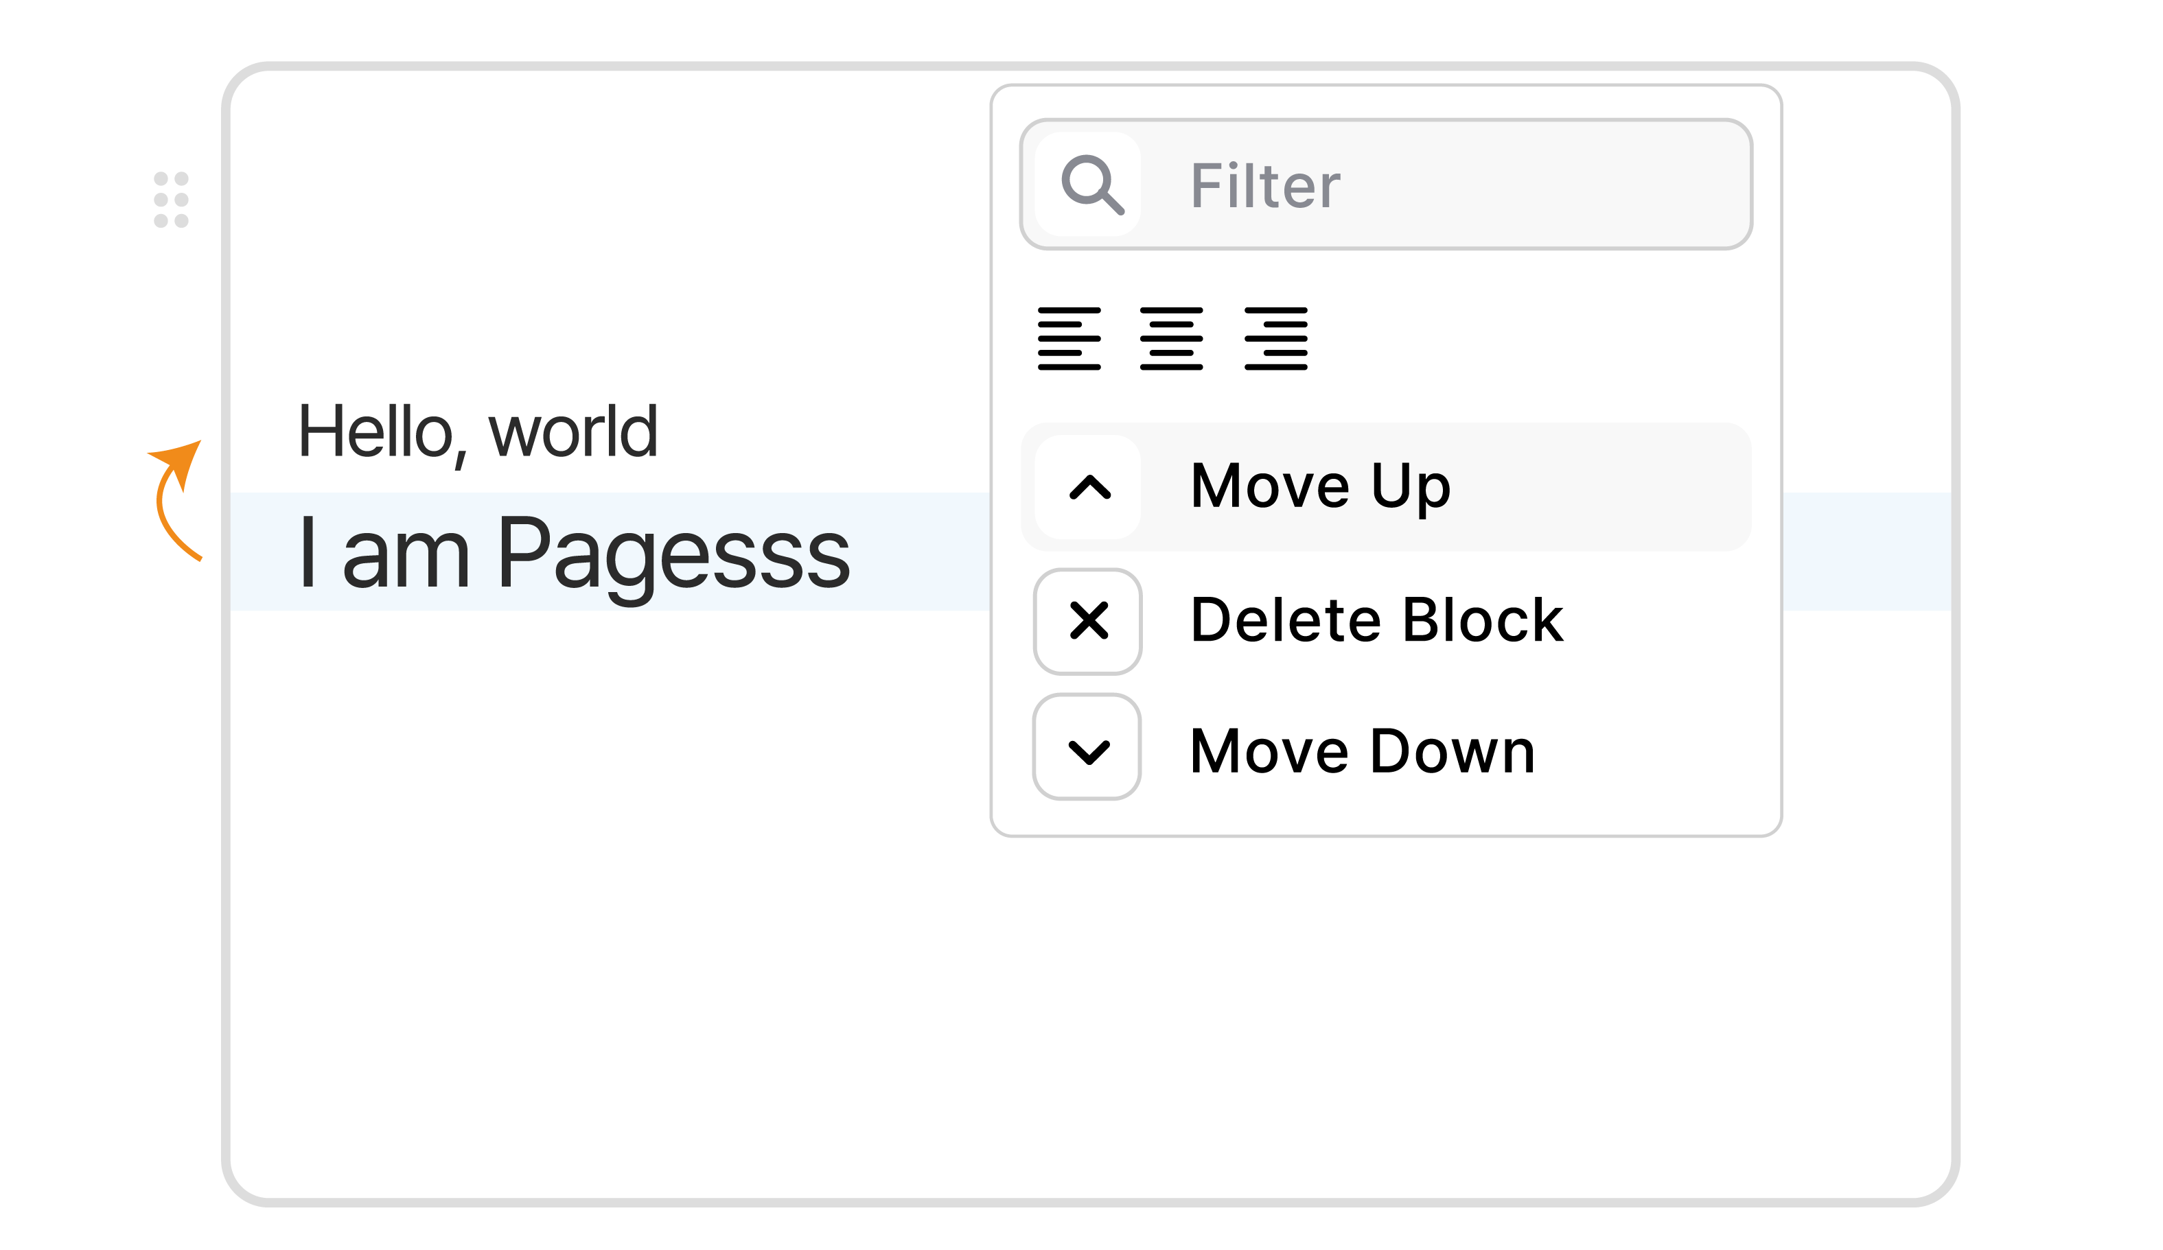Click the up chevron icon
The width and height of the screenshot is (2163, 1250).
click(x=1089, y=487)
